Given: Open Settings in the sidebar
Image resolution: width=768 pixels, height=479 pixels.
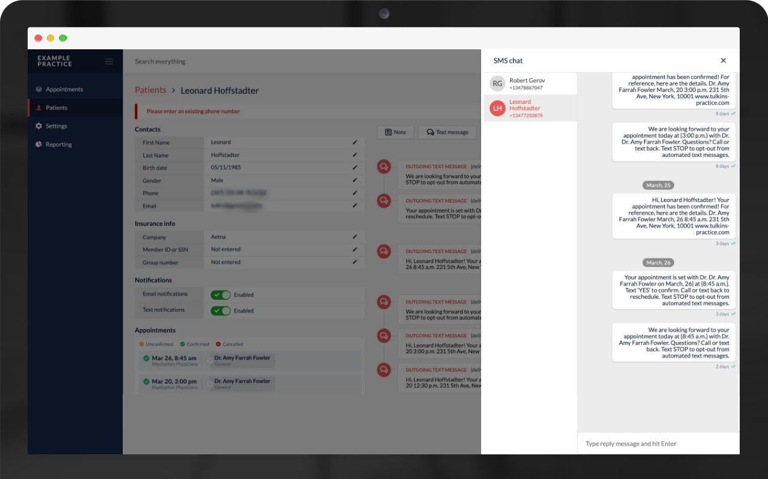Looking at the screenshot, I should coord(75,126).
